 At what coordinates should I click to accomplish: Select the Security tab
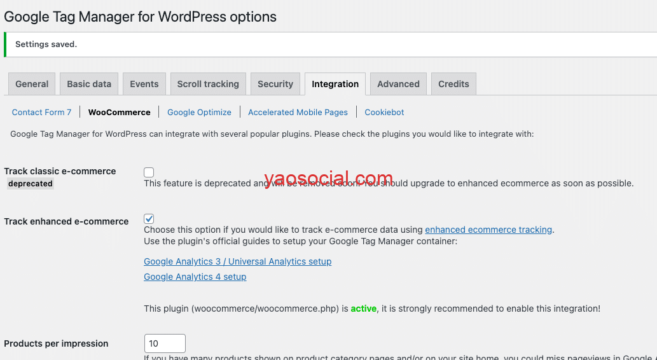pyautogui.click(x=275, y=84)
